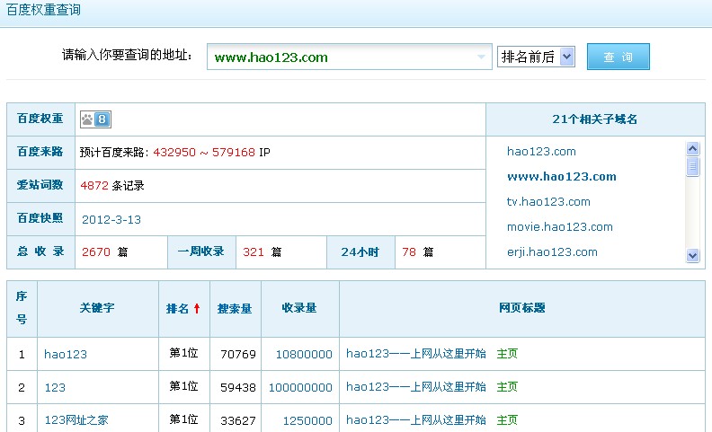712x432 pixels.
Task: Click indexed count 1250000
Action: click(307, 420)
